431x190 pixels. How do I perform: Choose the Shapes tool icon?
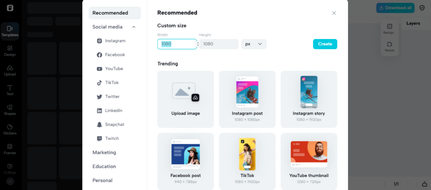(10, 110)
